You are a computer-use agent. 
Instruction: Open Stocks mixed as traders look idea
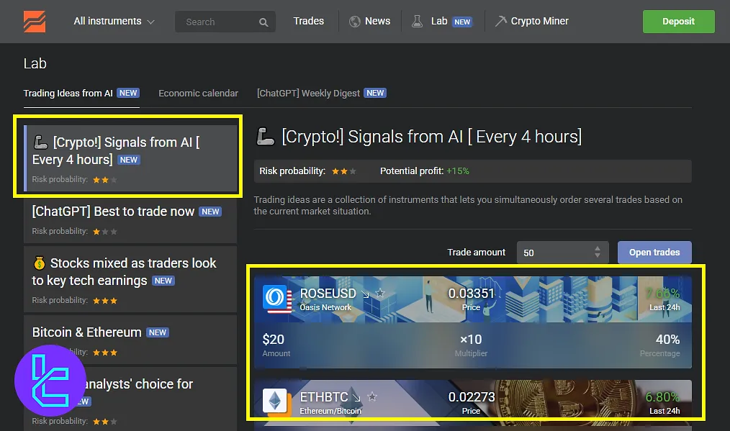(130, 279)
